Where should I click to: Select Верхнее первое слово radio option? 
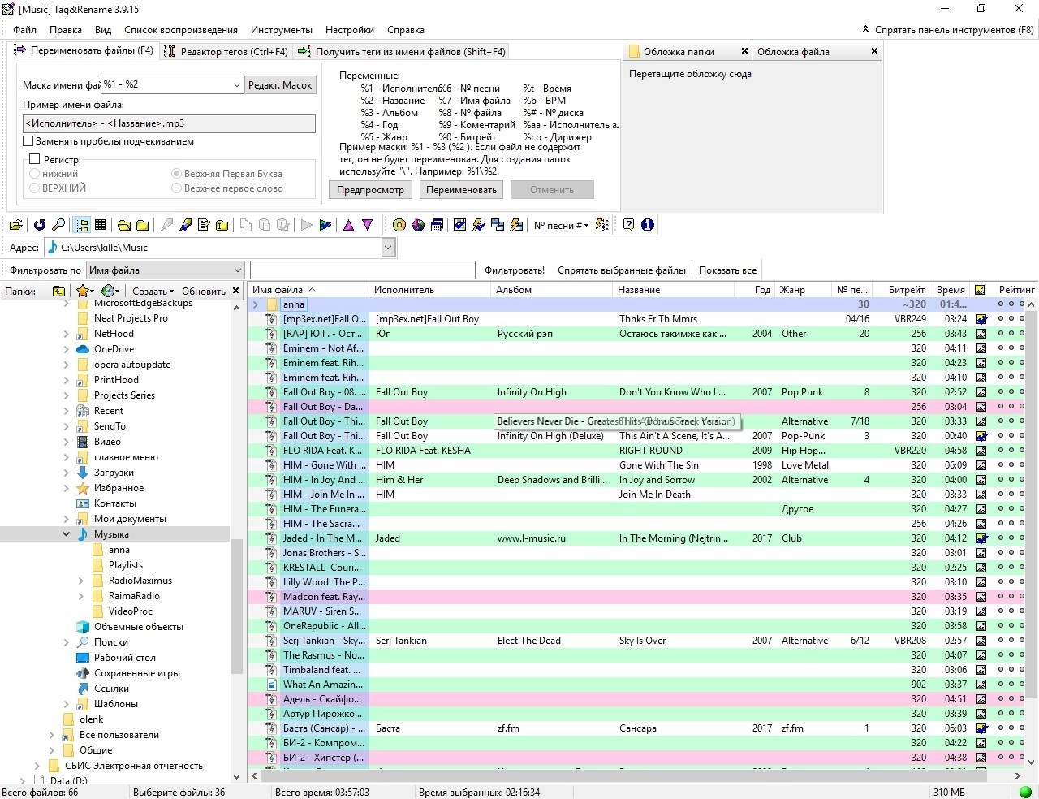(x=176, y=188)
